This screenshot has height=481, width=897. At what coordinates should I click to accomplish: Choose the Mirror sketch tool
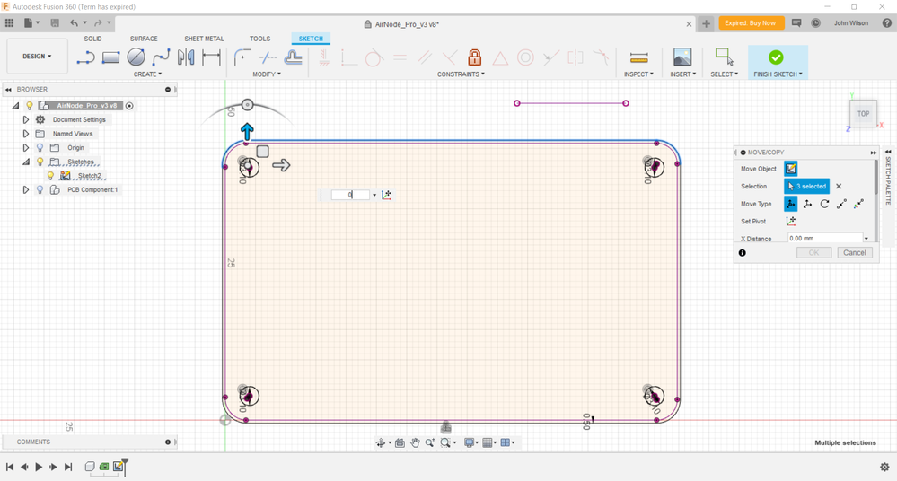(x=186, y=57)
